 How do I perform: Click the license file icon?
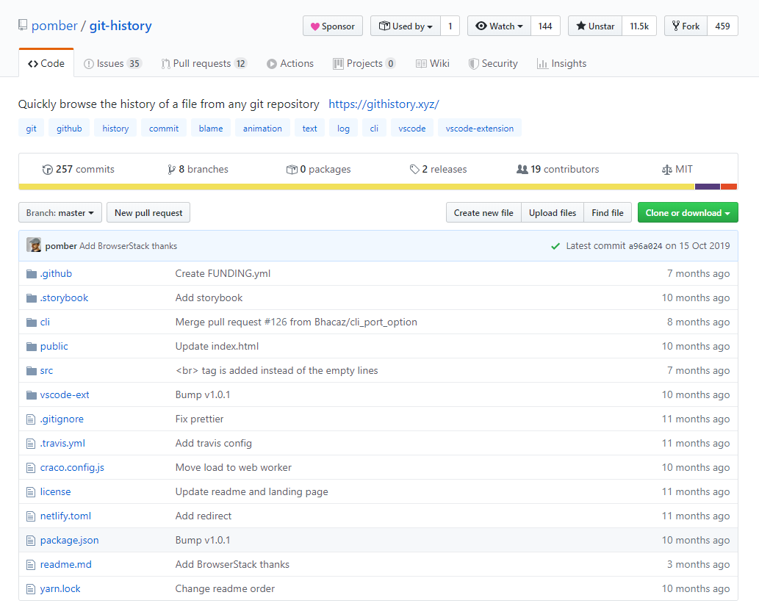click(x=31, y=491)
